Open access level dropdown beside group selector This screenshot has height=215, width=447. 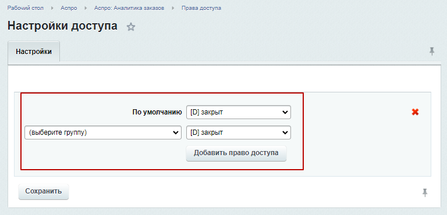click(x=239, y=132)
